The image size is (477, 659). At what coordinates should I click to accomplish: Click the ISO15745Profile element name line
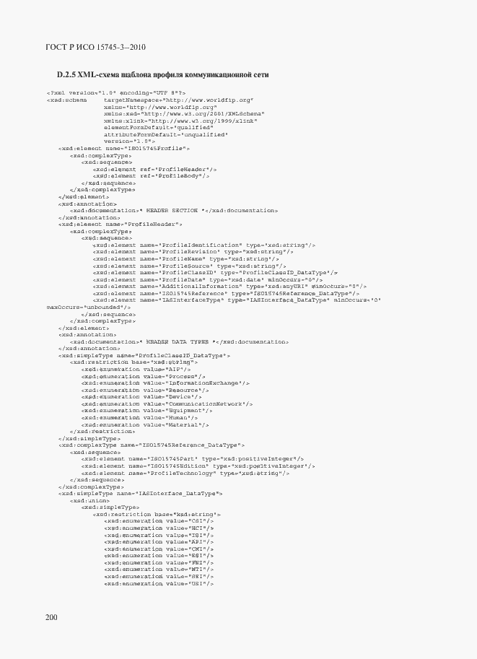(124, 149)
